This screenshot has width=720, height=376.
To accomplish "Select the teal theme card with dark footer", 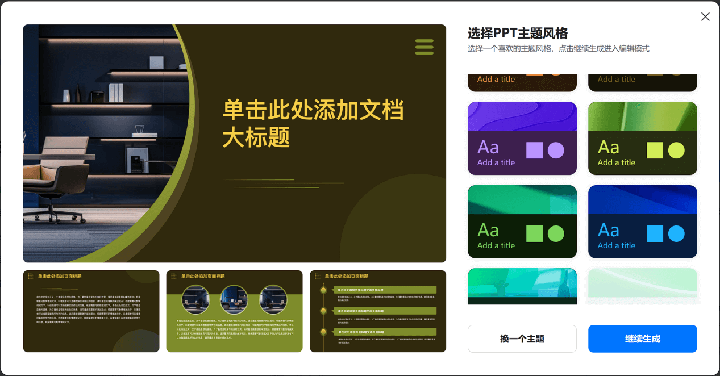I will [522, 286].
